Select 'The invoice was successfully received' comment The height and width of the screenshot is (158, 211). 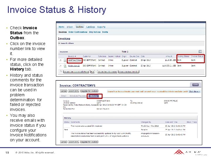coord(86,126)
